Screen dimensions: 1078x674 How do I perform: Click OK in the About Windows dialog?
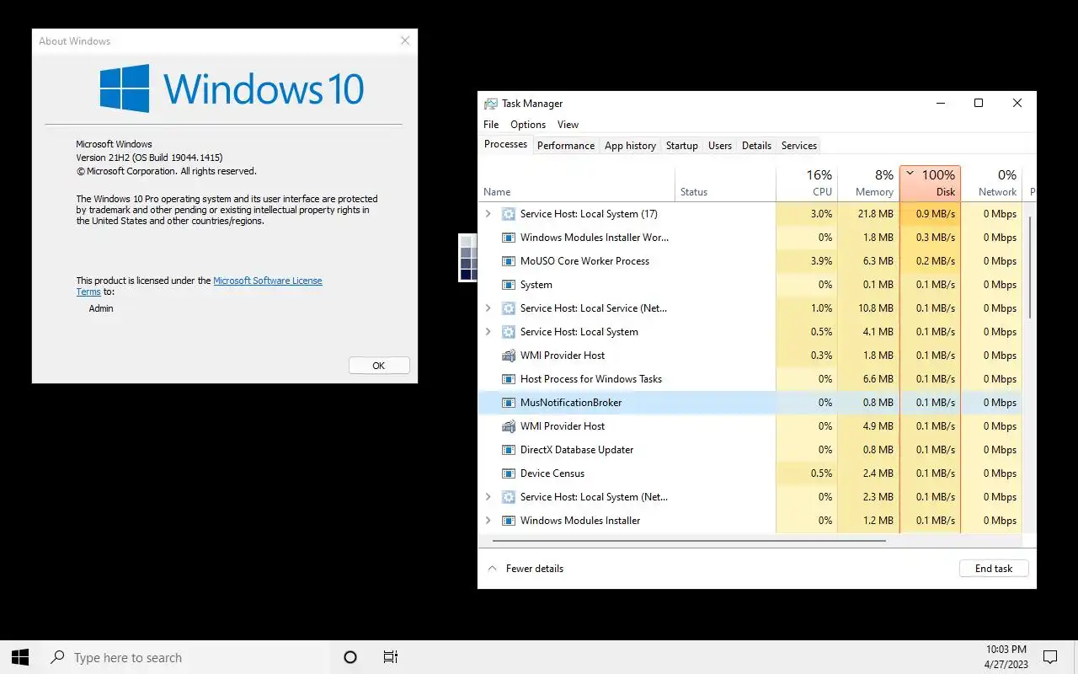[379, 366]
